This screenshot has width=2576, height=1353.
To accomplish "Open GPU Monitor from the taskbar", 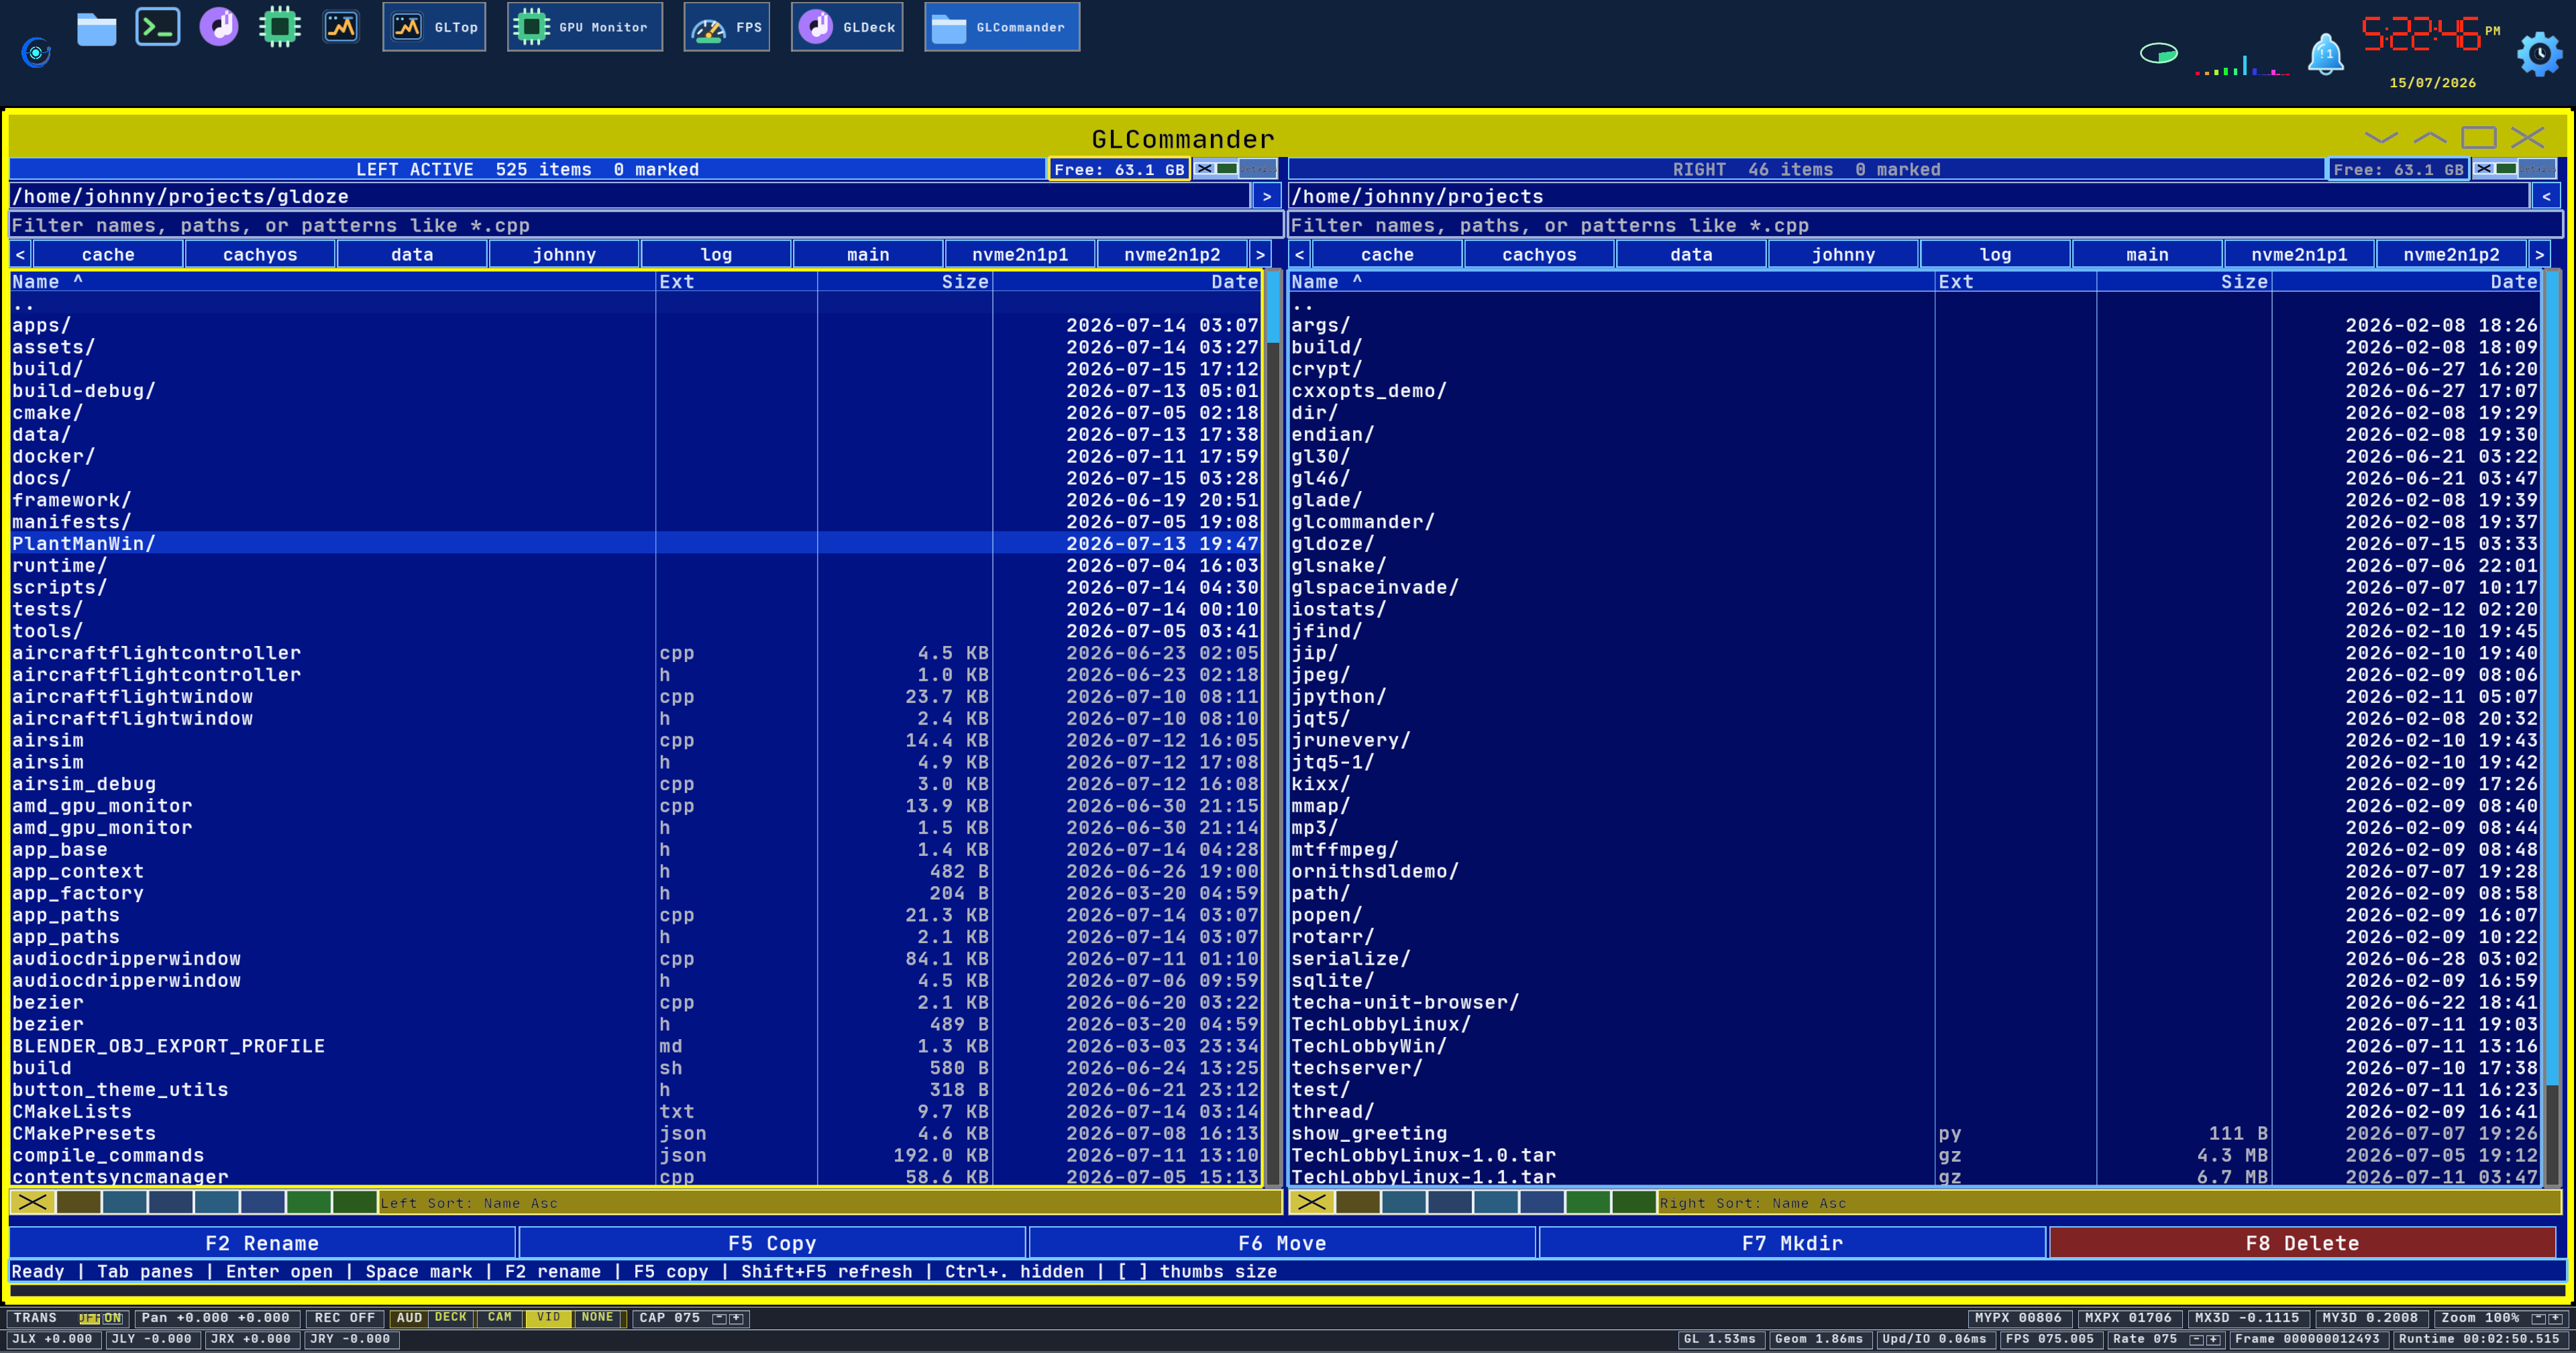I will [x=584, y=27].
